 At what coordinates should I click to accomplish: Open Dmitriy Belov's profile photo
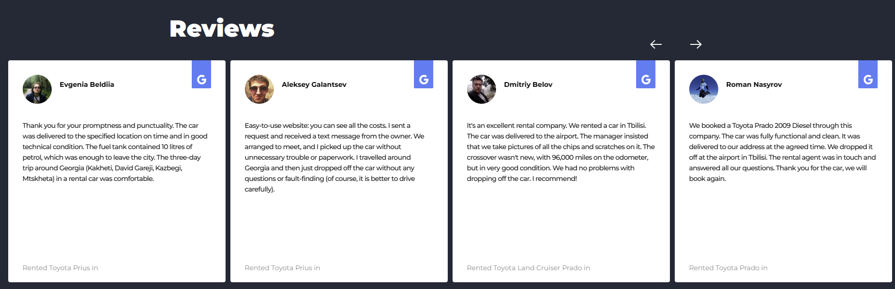coord(482,89)
